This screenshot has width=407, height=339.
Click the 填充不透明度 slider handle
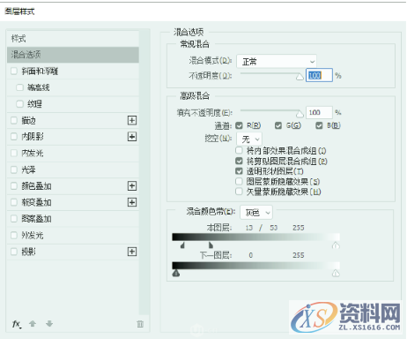(x=300, y=113)
